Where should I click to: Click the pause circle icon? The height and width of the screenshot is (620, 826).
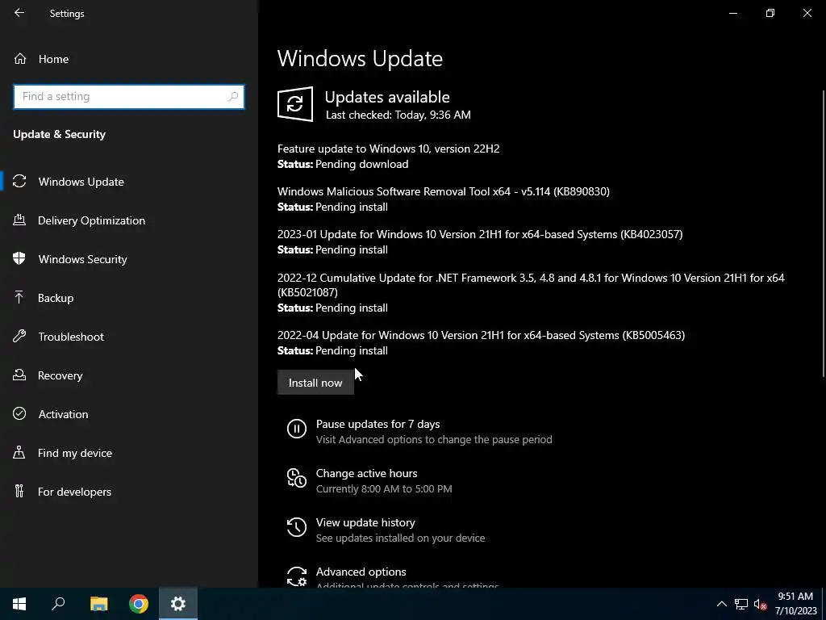coord(297,428)
